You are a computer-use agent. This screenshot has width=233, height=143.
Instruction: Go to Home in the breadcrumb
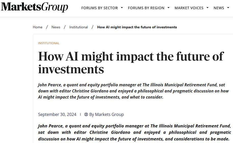(37, 27)
